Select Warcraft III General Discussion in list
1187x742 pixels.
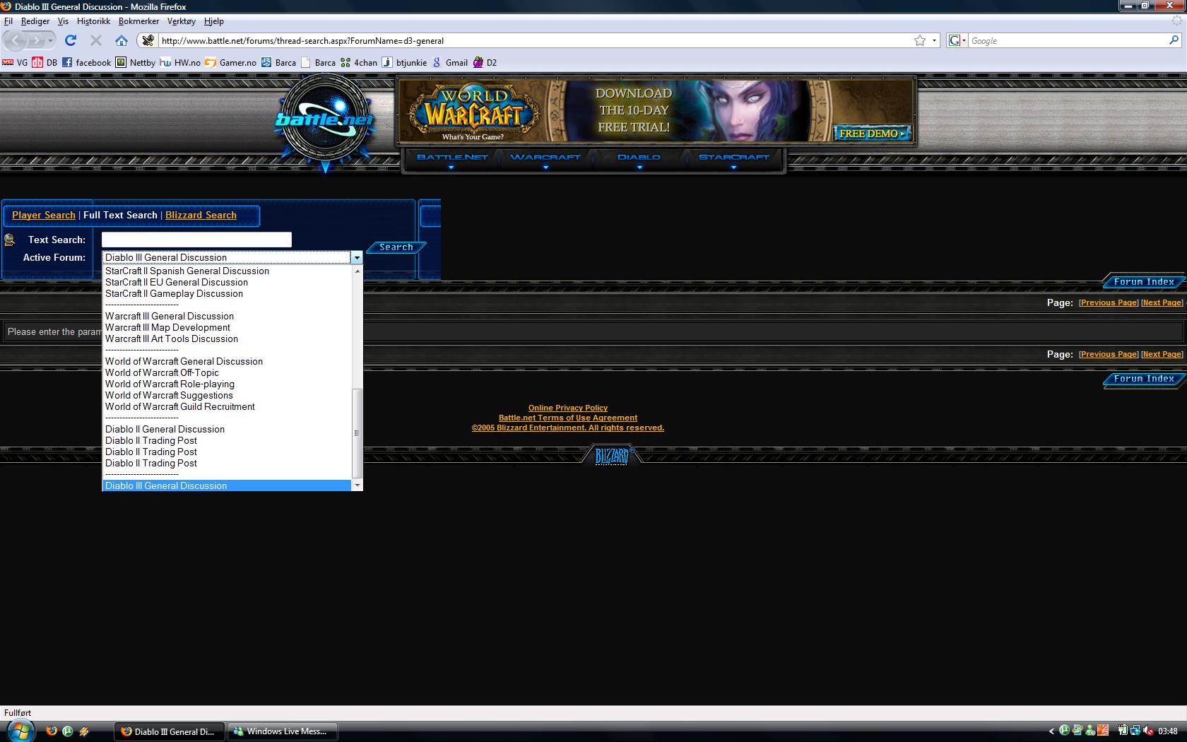[x=226, y=317]
